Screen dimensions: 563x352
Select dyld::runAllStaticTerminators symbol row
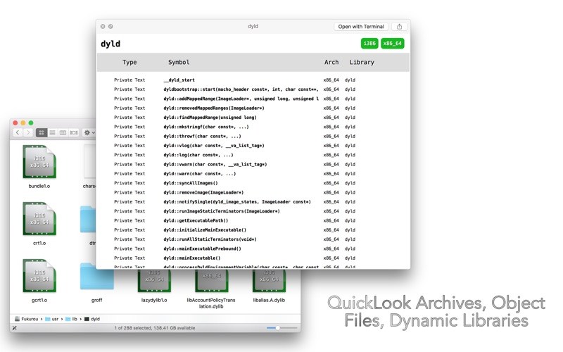point(253,239)
